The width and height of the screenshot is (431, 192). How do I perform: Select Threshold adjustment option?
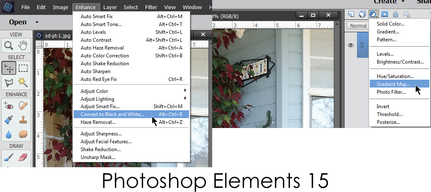pos(400,114)
